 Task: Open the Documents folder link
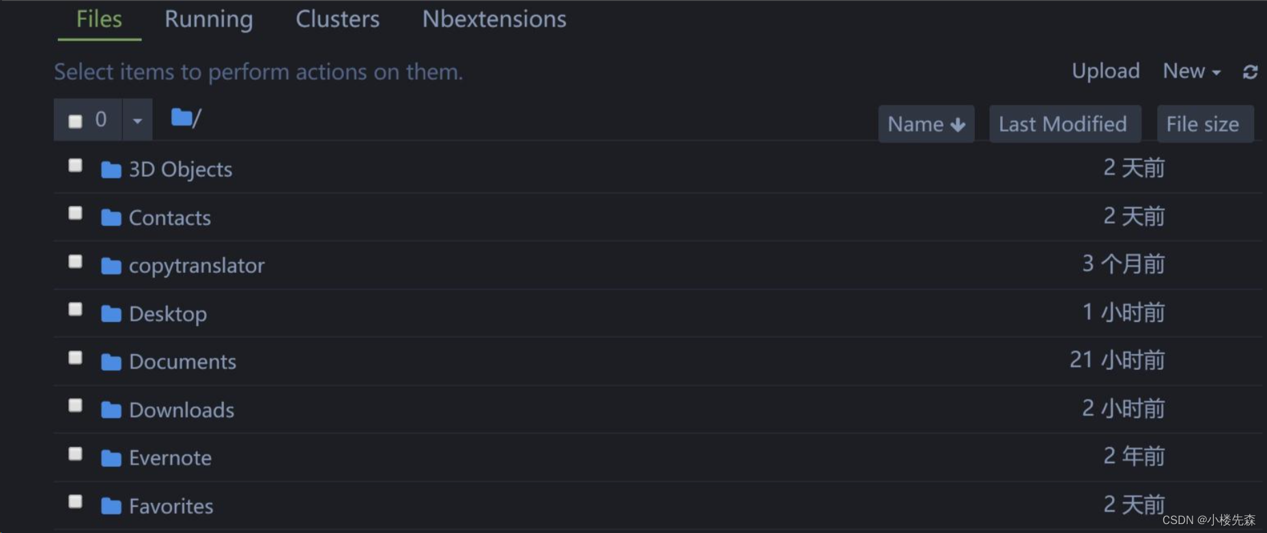tap(182, 362)
